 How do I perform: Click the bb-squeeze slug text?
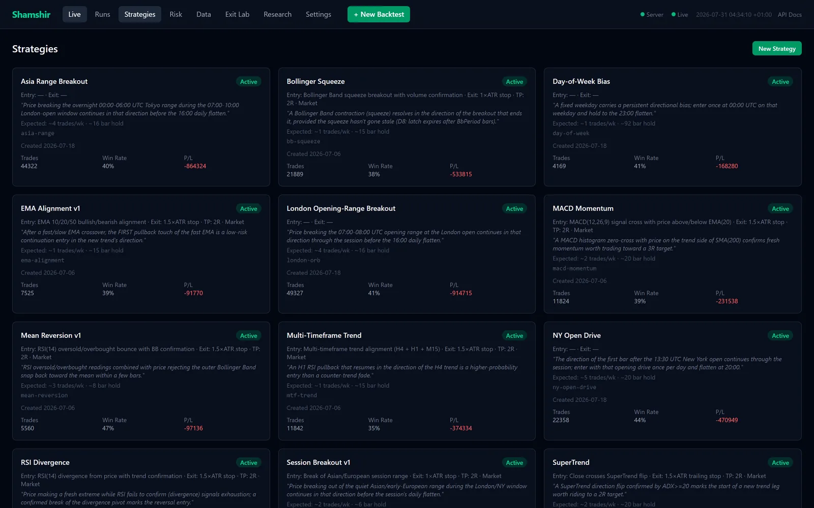coord(303,141)
